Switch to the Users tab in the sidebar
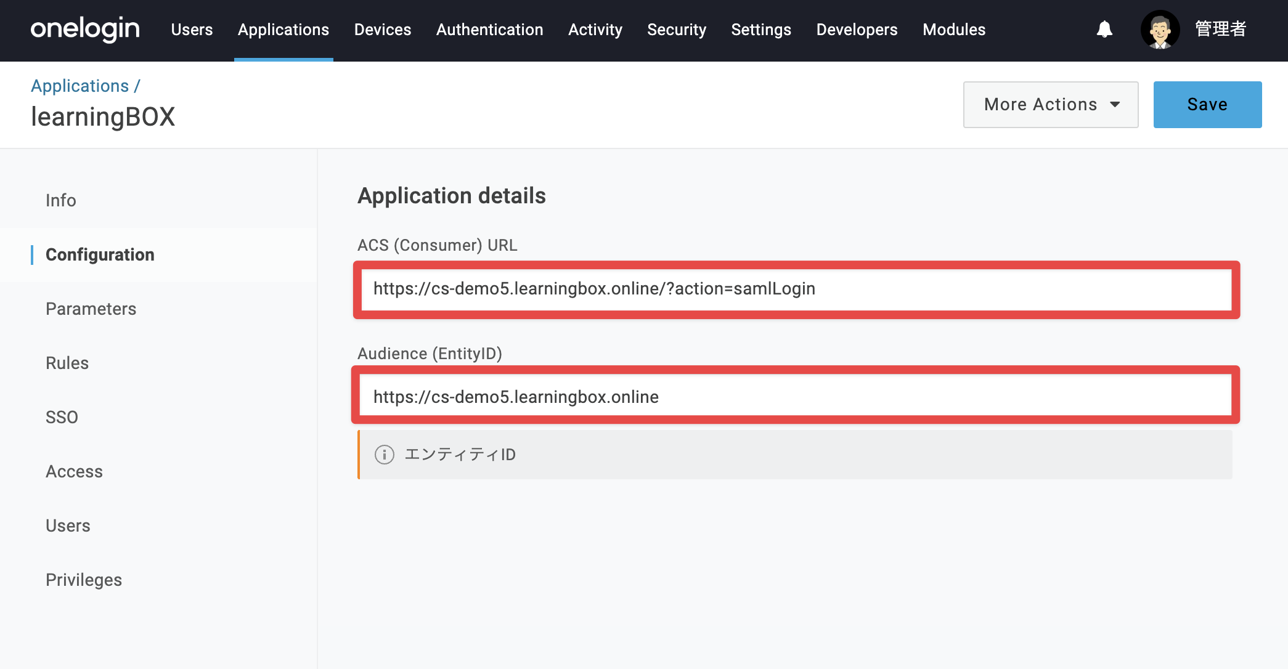The width and height of the screenshot is (1288, 669). (x=68, y=525)
